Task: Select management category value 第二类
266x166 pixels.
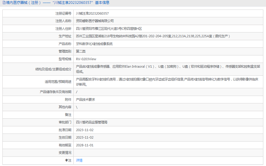Action: pyautogui.click(x=81, y=51)
